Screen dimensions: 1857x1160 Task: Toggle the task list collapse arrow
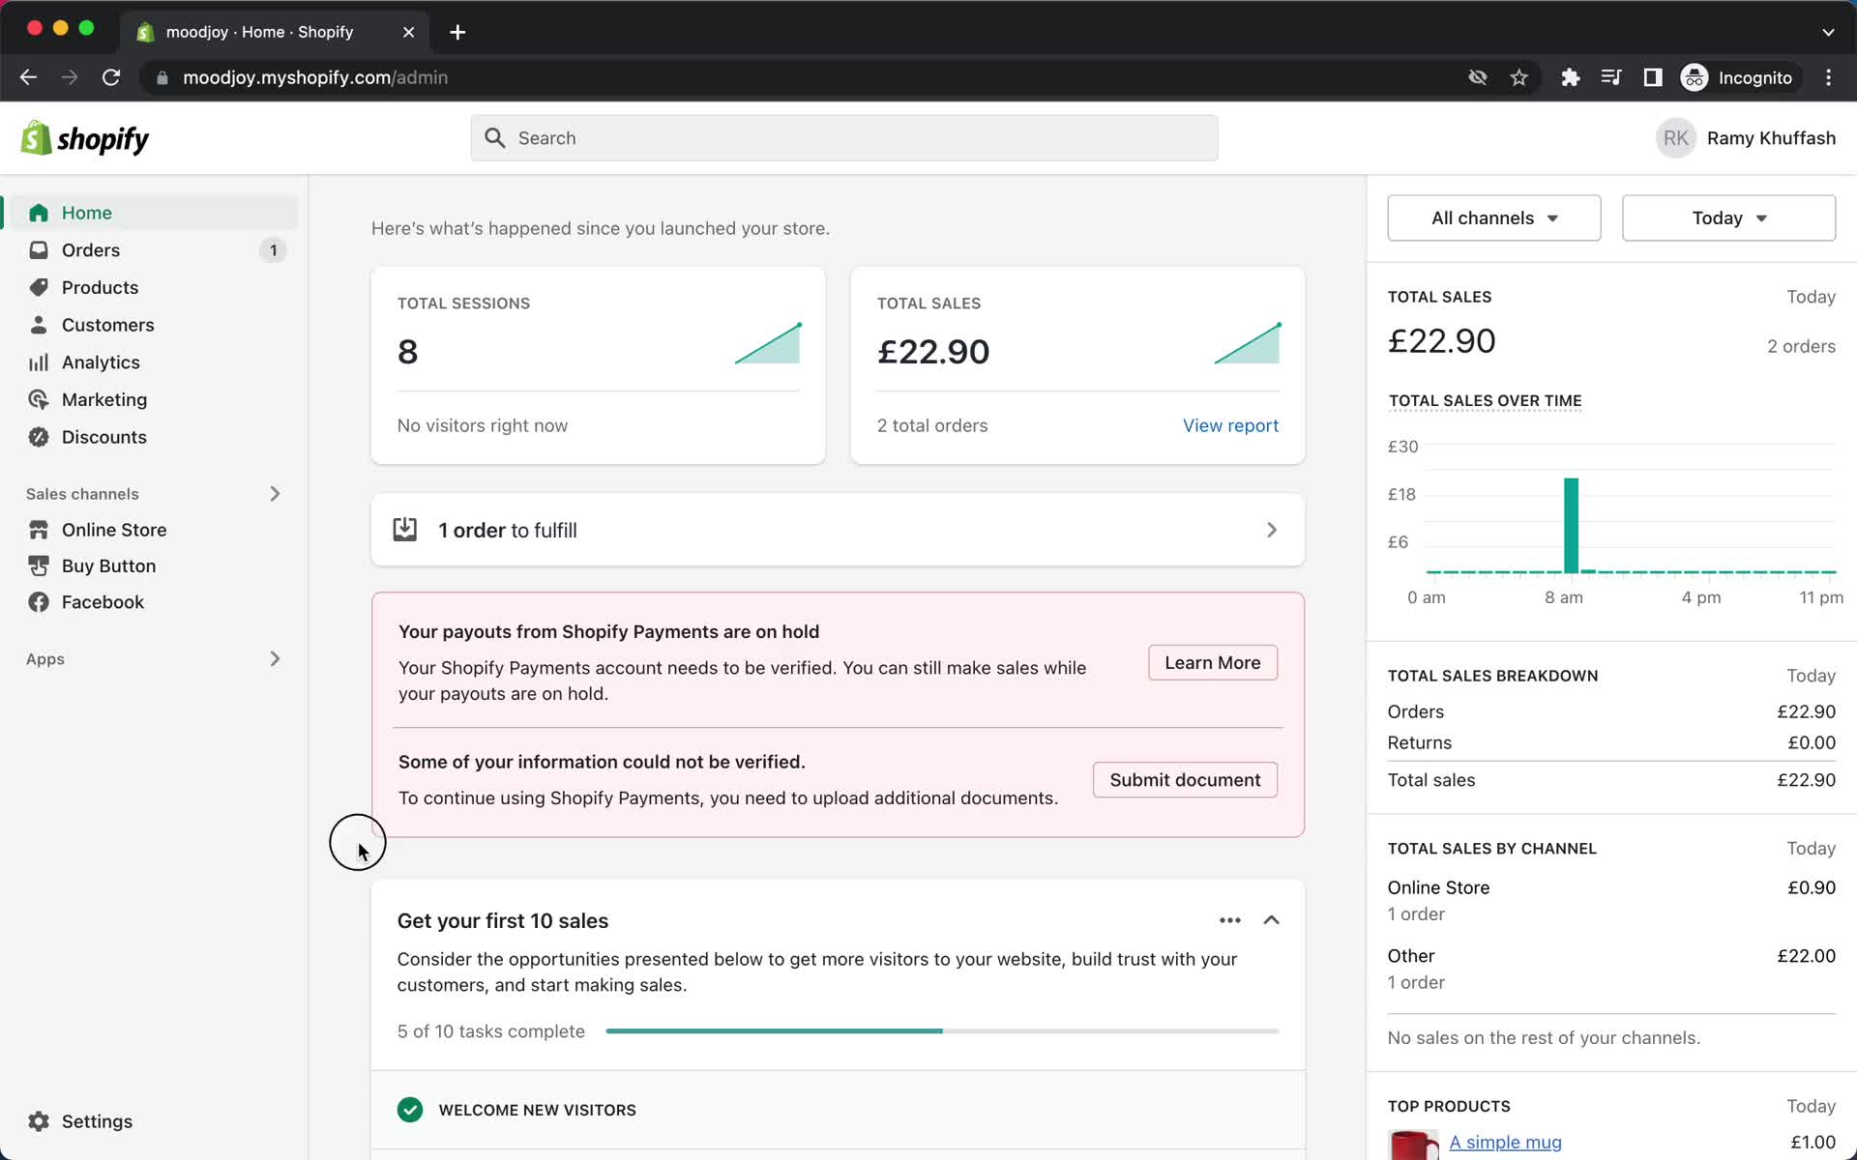click(x=1272, y=921)
